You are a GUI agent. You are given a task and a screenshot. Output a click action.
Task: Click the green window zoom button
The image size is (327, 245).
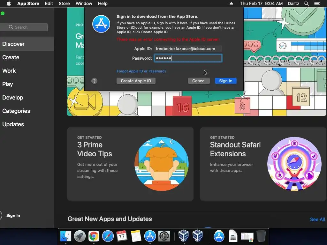tap(3, 13)
